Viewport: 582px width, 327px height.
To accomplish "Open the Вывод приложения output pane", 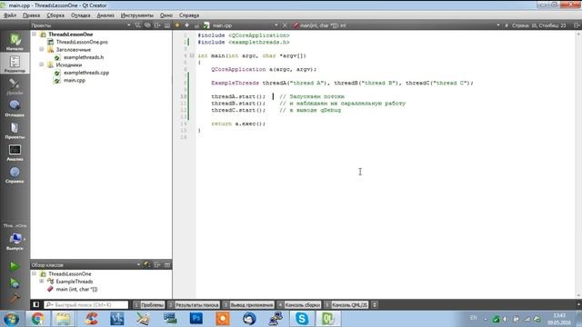I will (248, 305).
